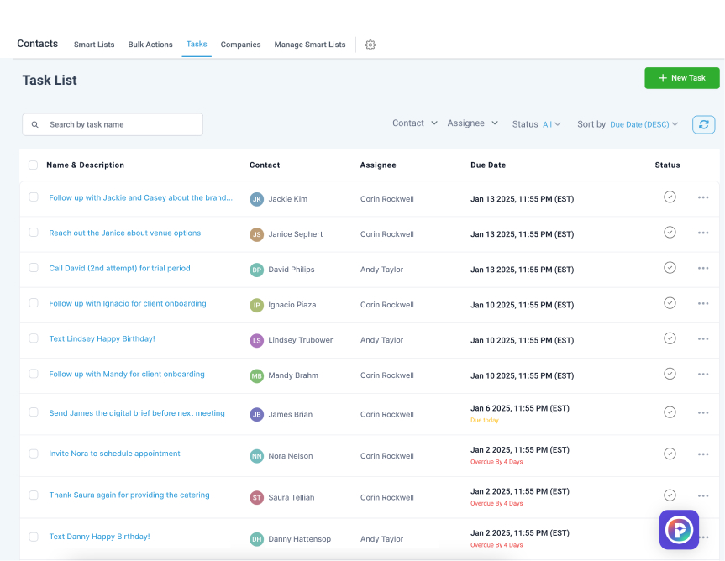Go to the Bulk Actions tab

[150, 45]
